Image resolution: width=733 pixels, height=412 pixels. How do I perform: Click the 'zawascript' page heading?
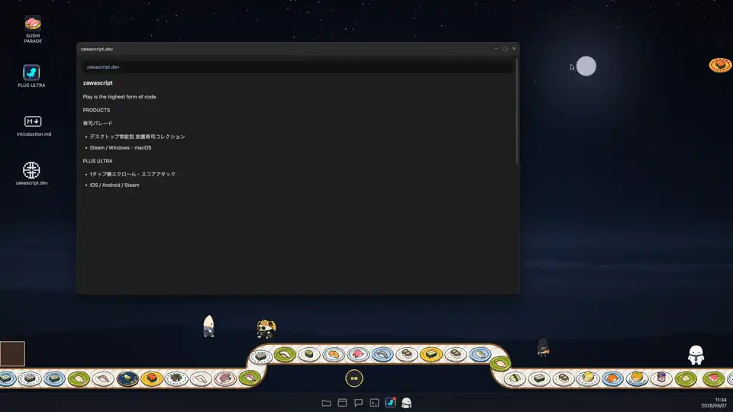98,82
